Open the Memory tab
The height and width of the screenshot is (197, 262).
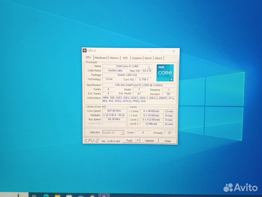(x=114, y=58)
